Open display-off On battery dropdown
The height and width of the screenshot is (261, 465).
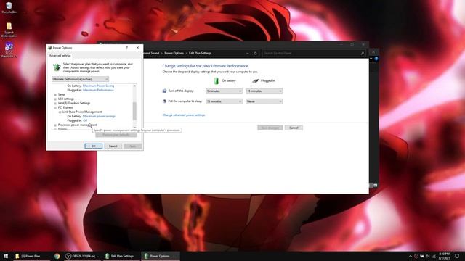coord(224,91)
